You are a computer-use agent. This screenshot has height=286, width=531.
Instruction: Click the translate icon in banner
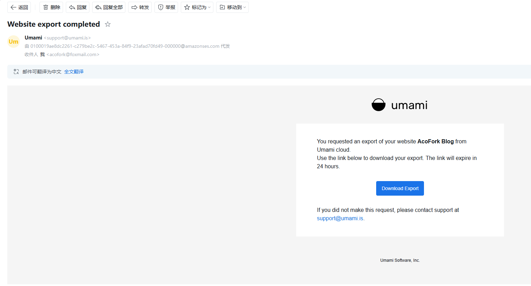(16, 72)
